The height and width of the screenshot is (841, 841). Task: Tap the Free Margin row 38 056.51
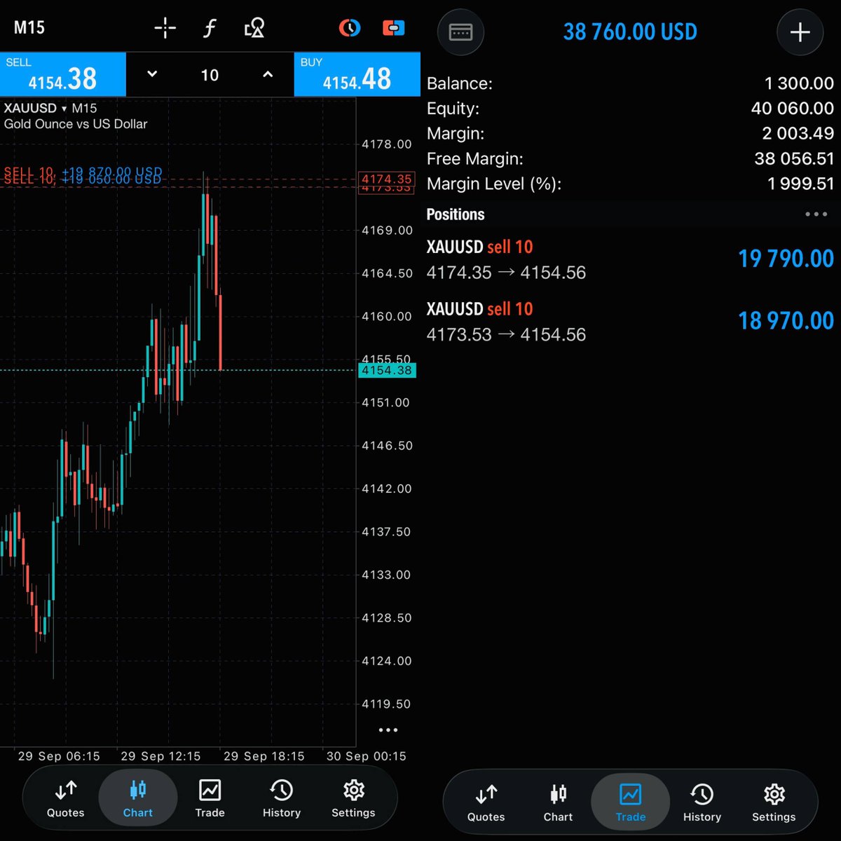(631, 159)
